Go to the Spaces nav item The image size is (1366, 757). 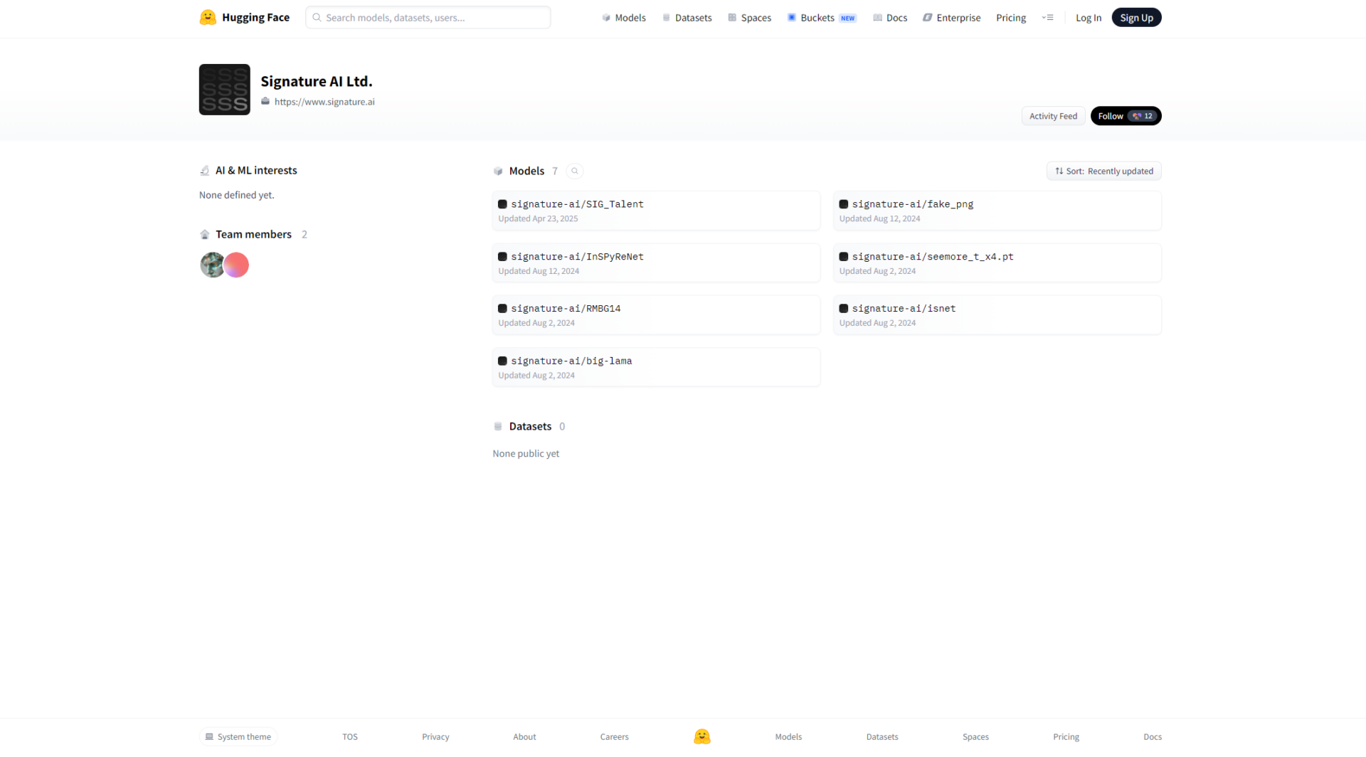click(749, 18)
